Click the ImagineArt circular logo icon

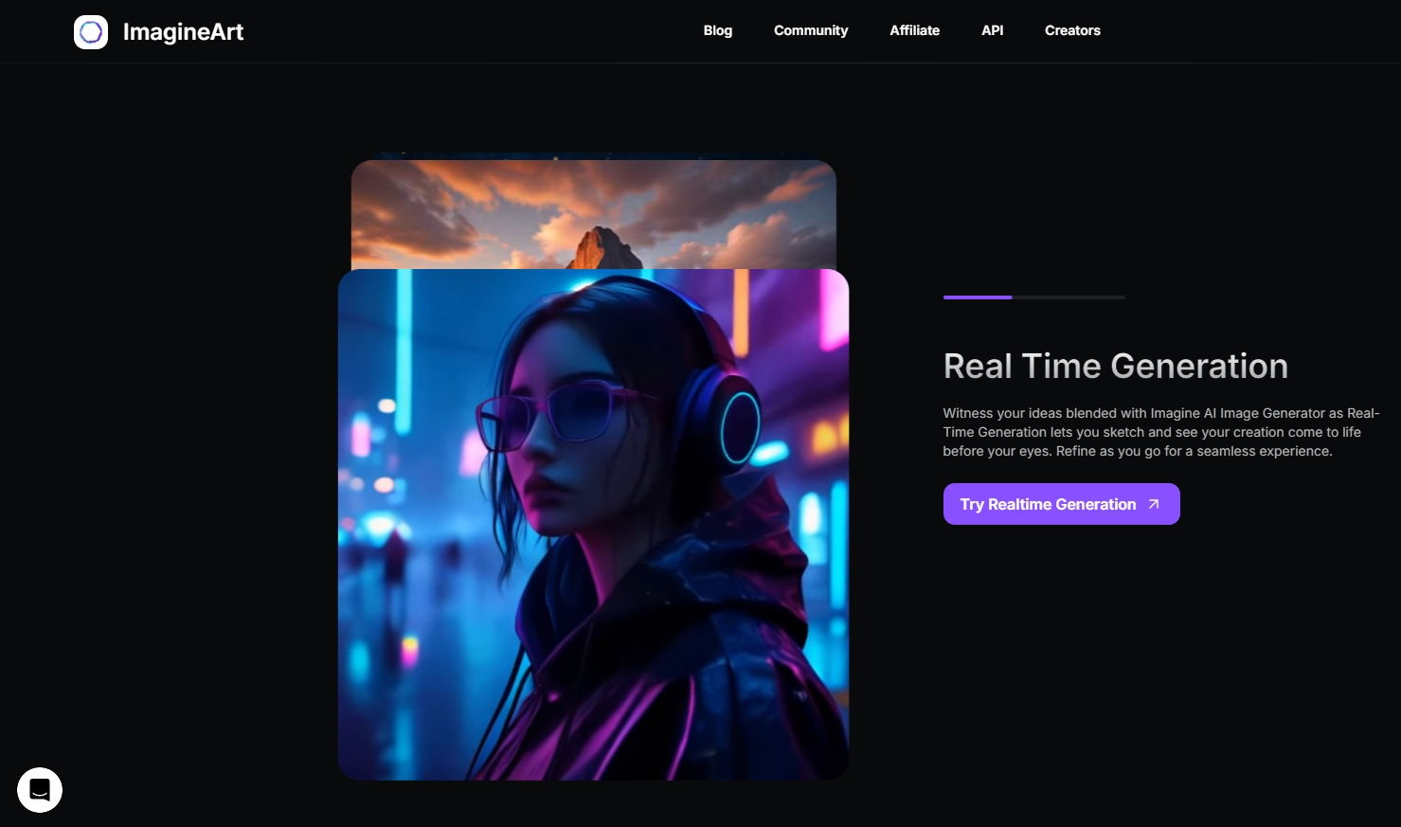click(91, 32)
